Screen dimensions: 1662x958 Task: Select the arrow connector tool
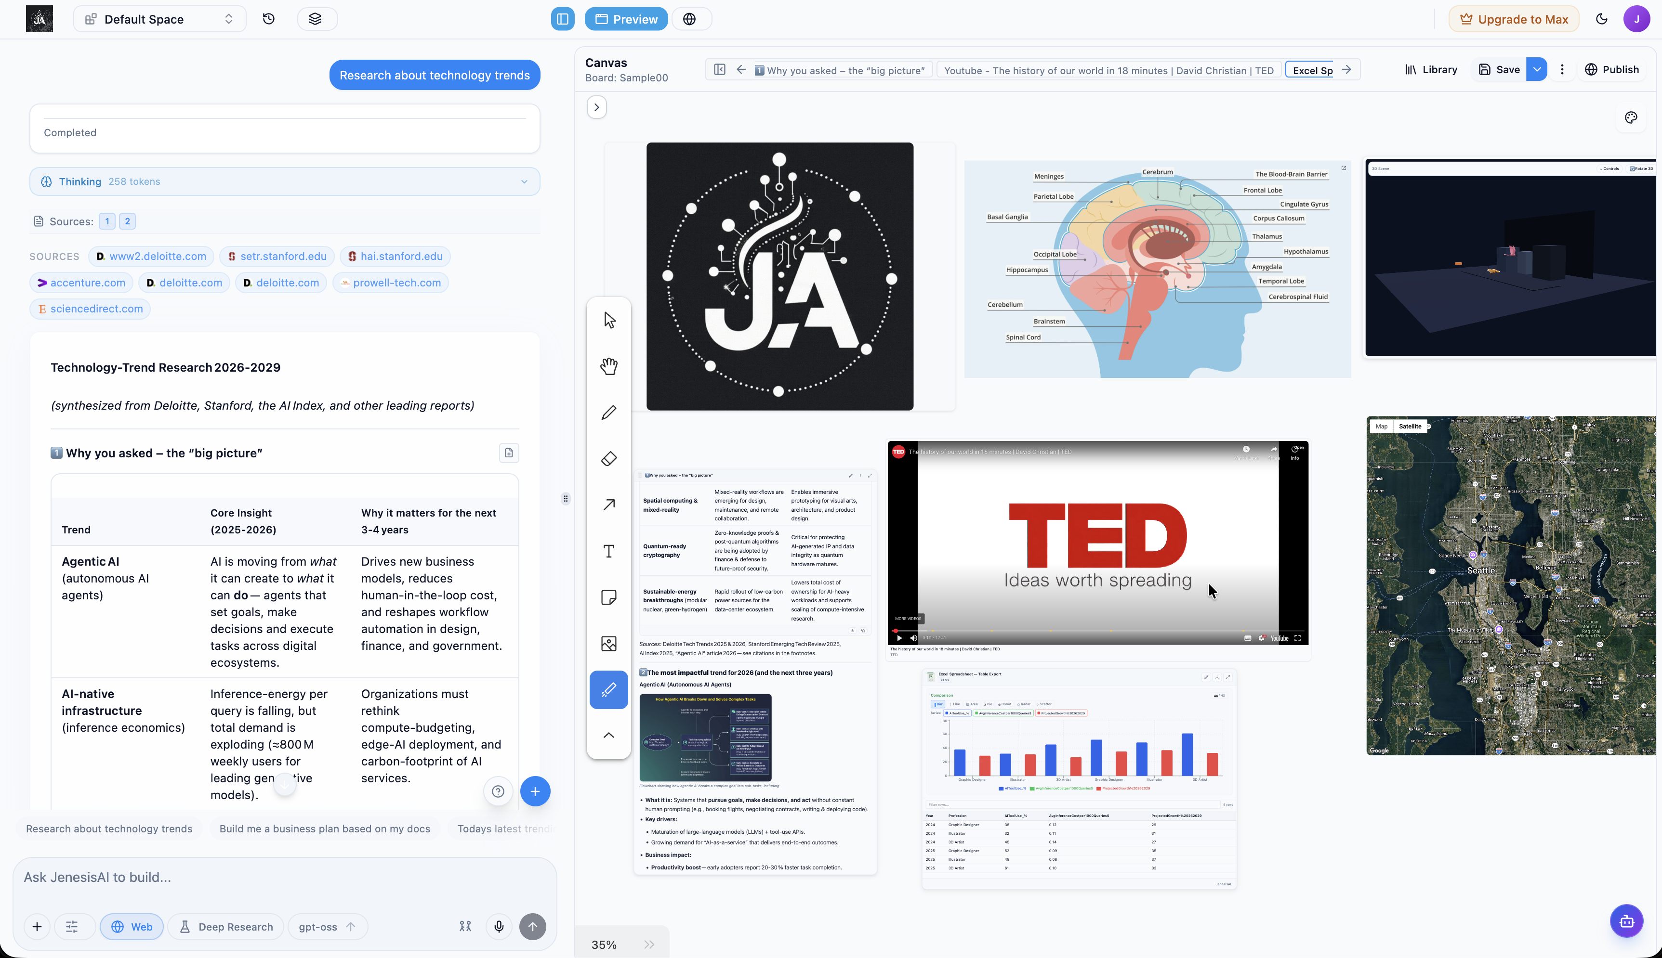click(x=609, y=505)
